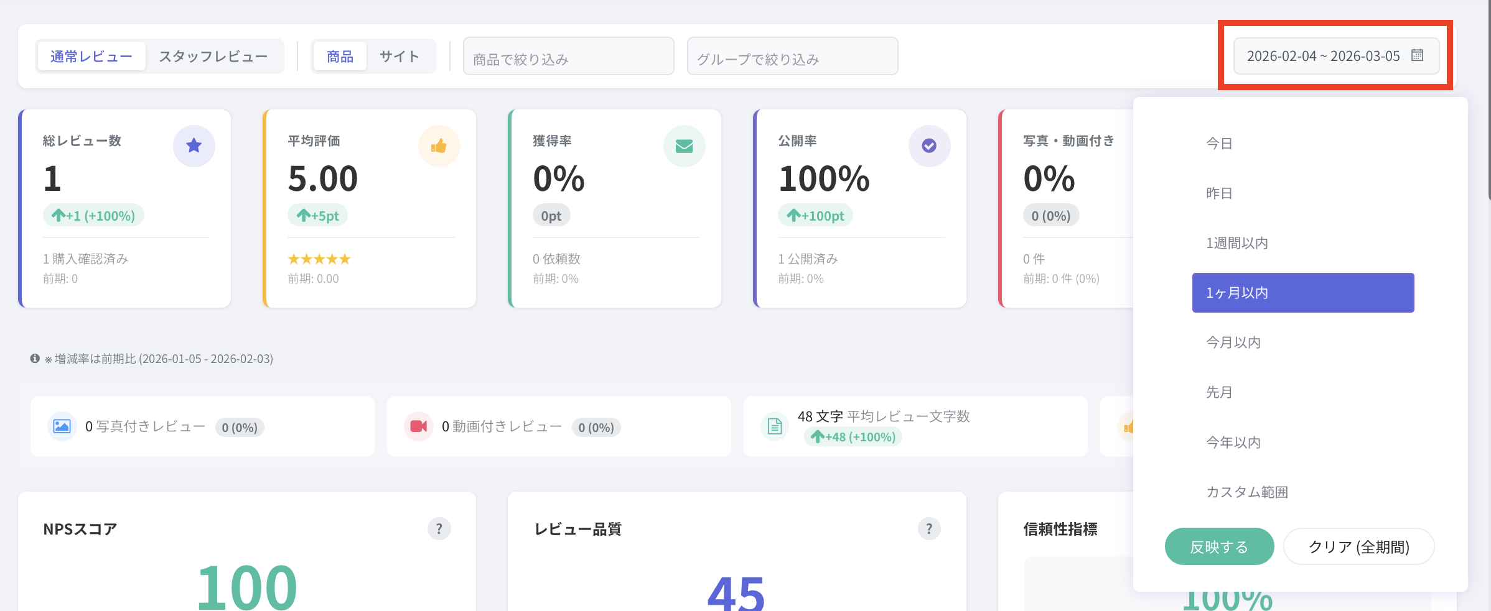1491x611 pixels.
Task: Open the レビュー品質 help question mark
Action: click(x=928, y=529)
